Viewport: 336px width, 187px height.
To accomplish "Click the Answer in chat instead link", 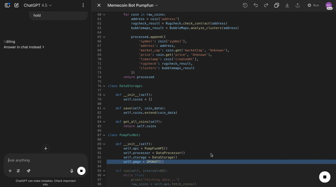I will click(x=24, y=47).
